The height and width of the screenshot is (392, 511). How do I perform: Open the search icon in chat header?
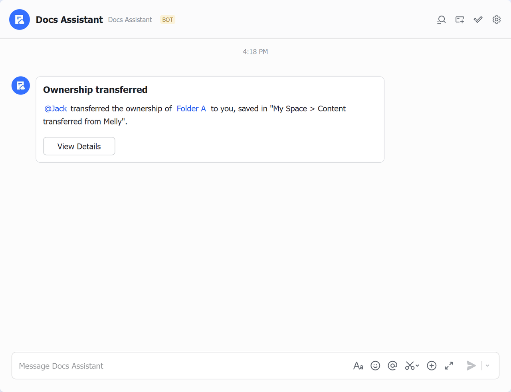[441, 20]
